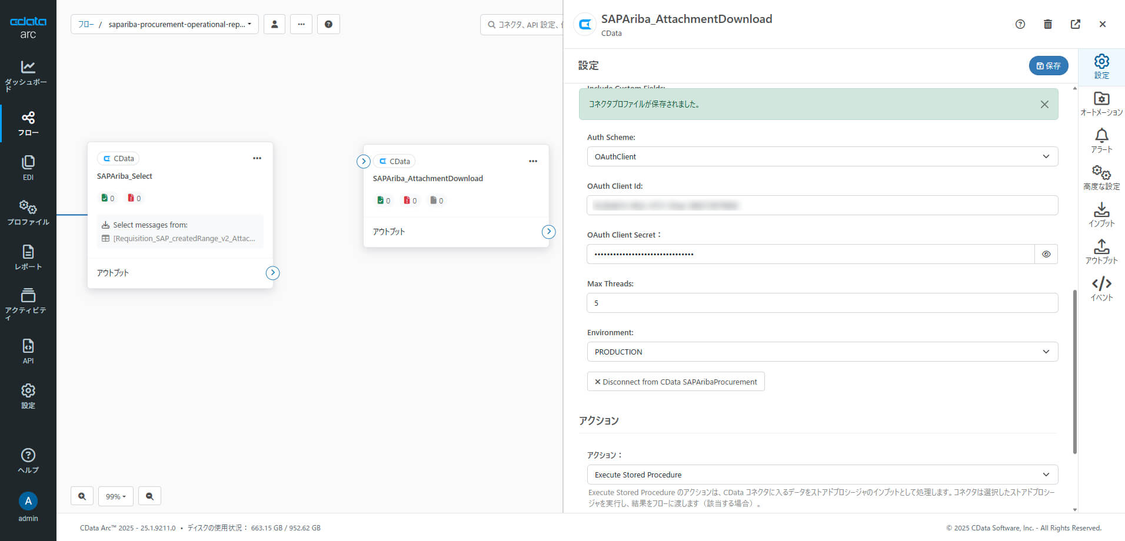The height and width of the screenshot is (541, 1125).
Task: Open the flow more-options ellipsis button
Action: pyautogui.click(x=301, y=24)
